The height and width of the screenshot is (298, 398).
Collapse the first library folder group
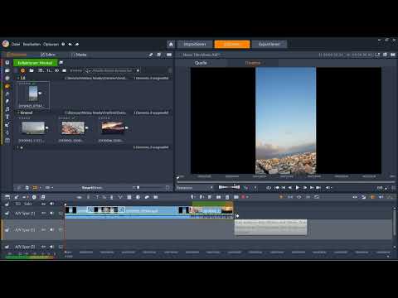click(x=18, y=78)
